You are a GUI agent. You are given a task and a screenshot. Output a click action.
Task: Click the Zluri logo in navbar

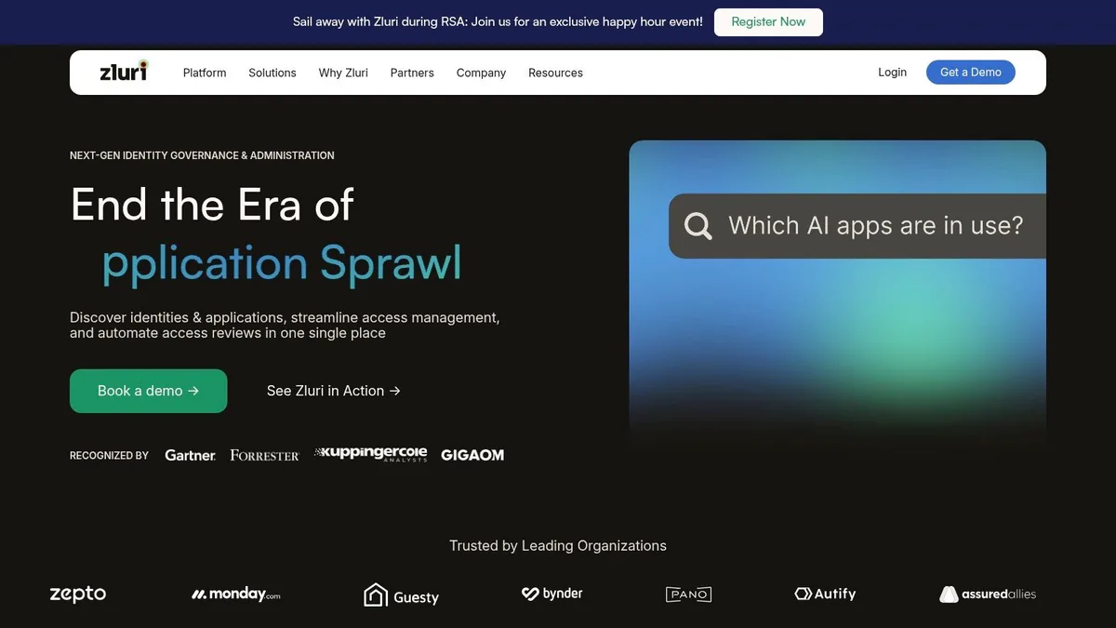(124, 71)
